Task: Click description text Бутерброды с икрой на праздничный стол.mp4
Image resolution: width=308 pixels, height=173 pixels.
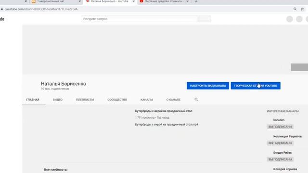Action: pos(167,124)
